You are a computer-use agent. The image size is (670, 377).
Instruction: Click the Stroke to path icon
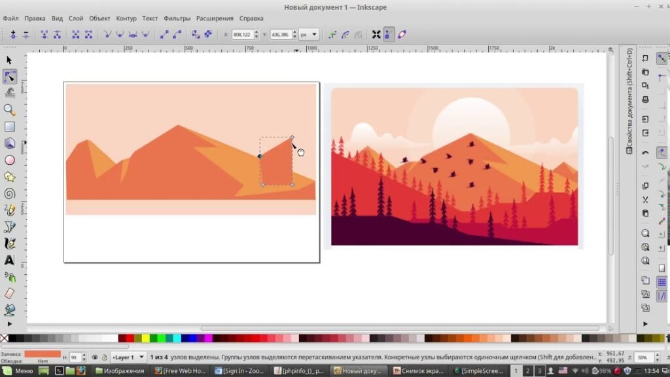(x=208, y=35)
